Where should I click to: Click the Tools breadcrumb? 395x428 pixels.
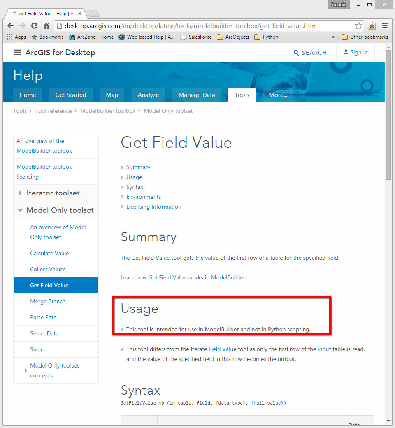pos(20,111)
